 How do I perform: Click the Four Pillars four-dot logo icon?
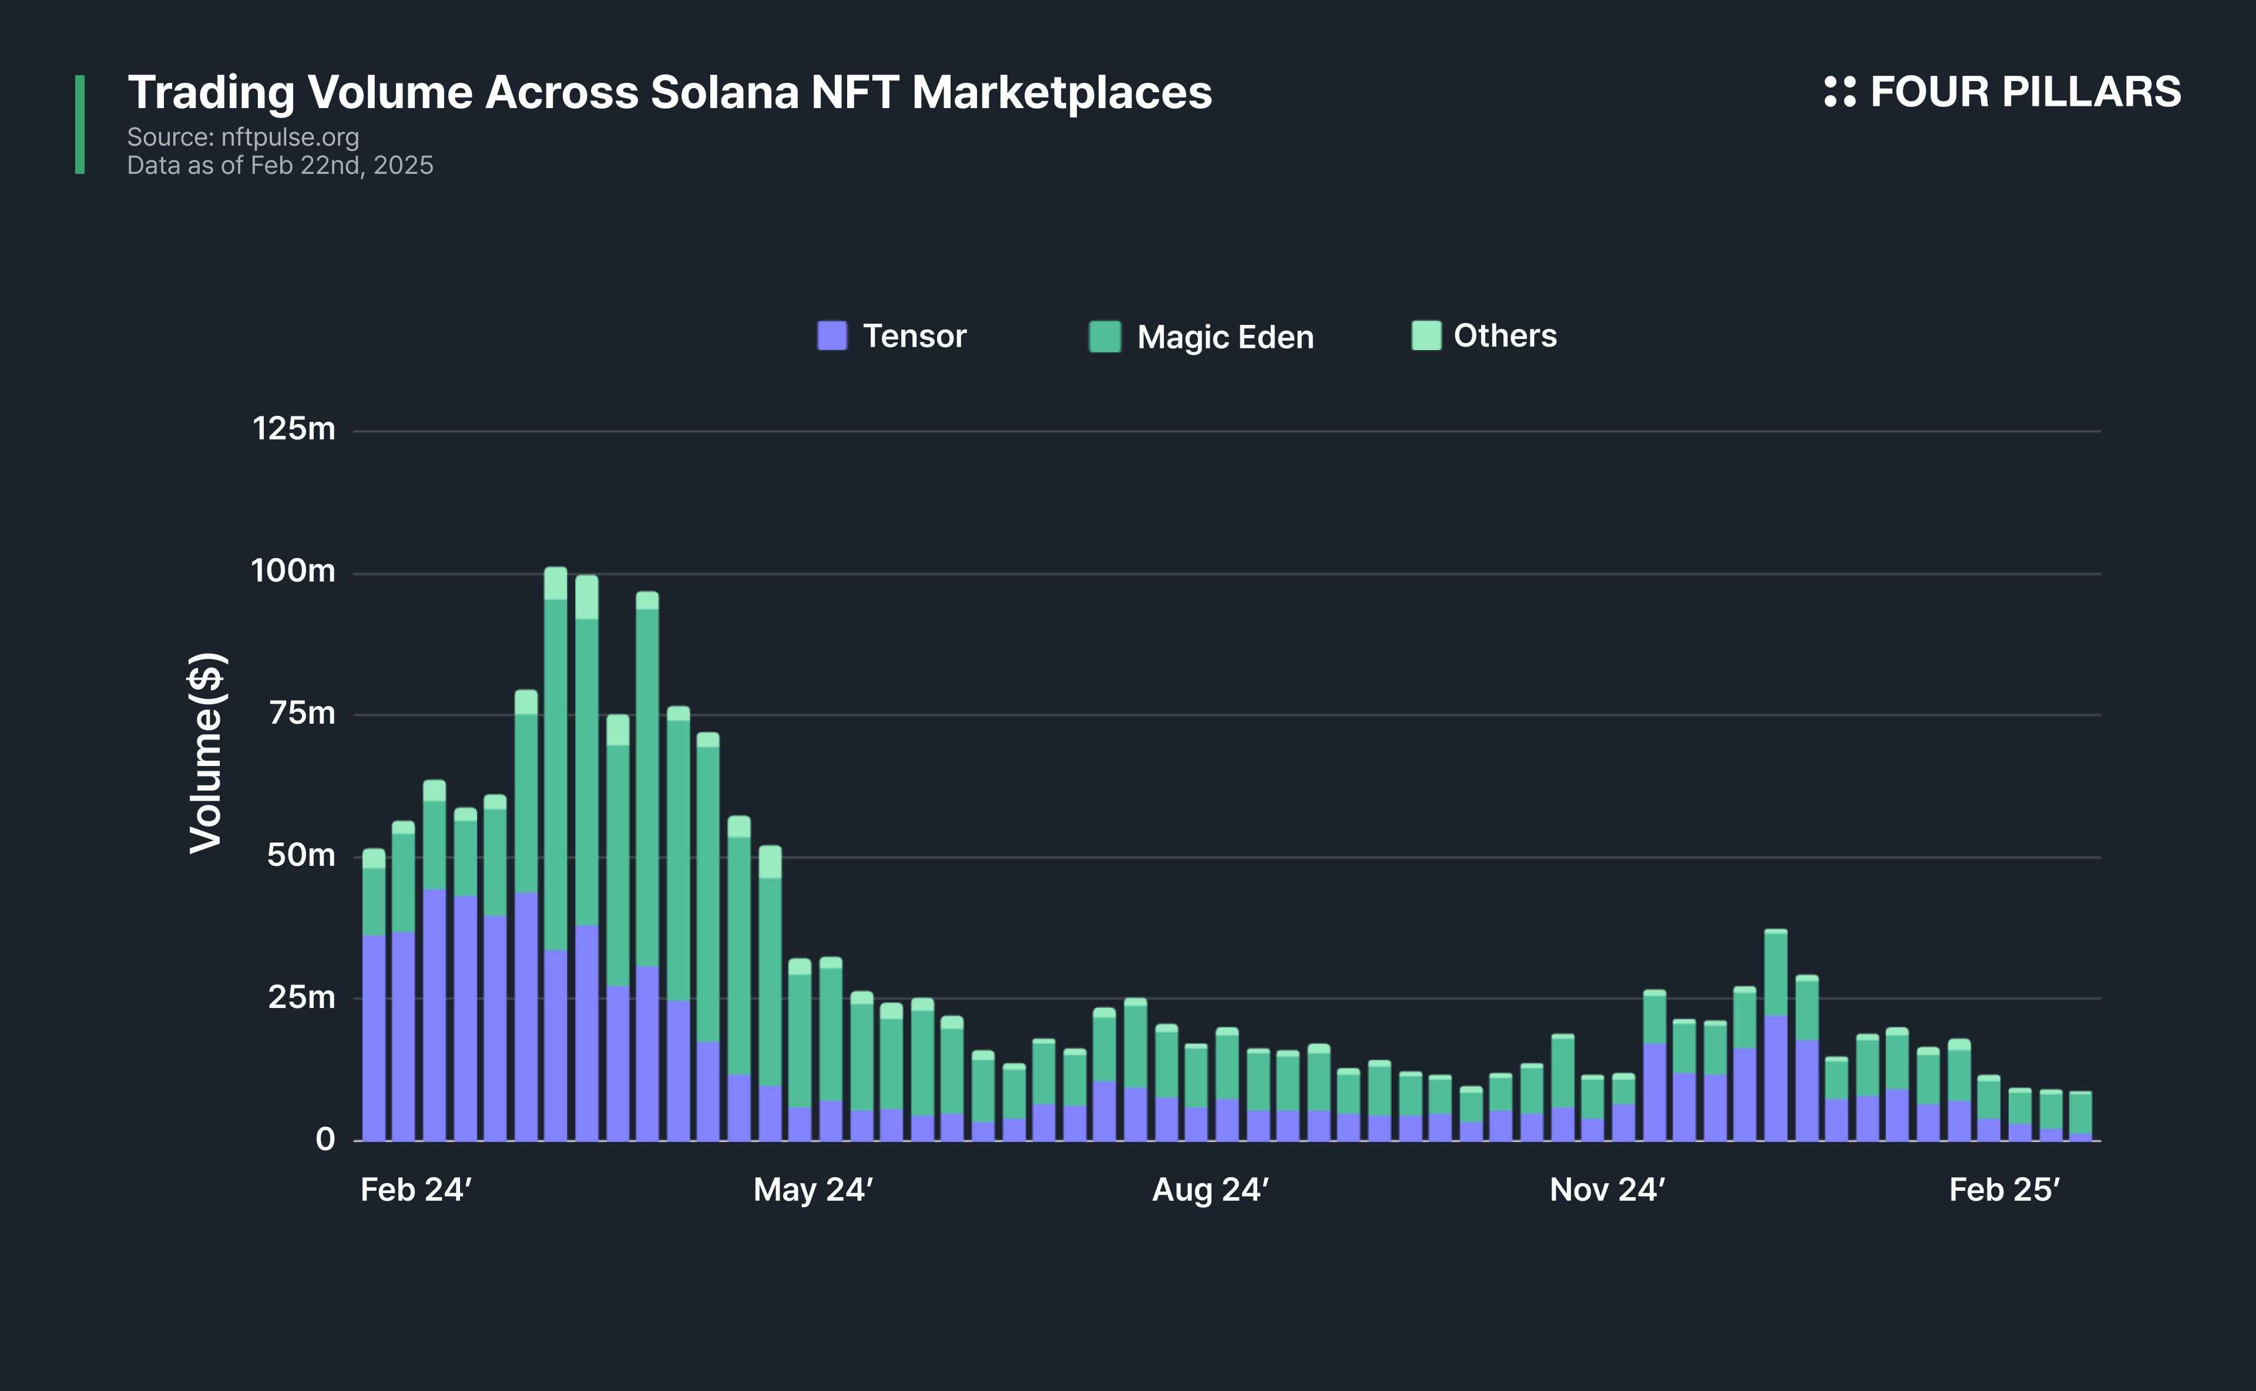(x=1840, y=91)
